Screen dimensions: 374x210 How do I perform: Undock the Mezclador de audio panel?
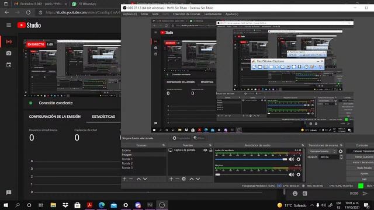click(303, 145)
